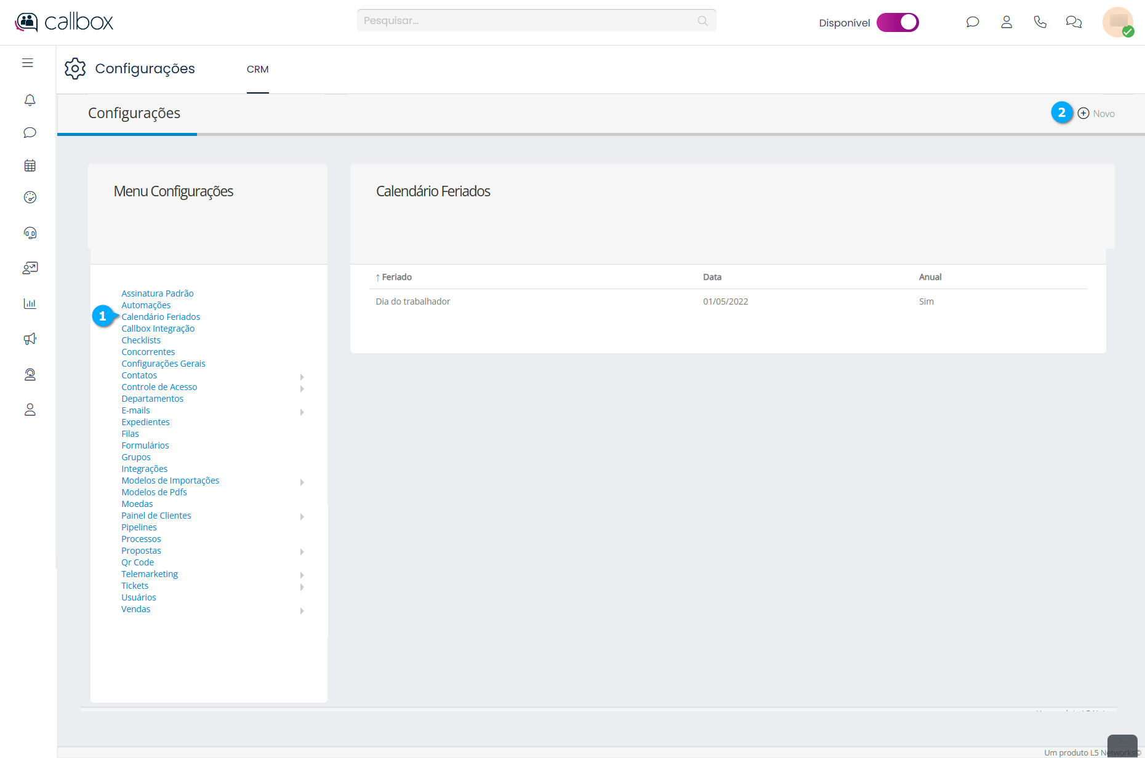Open the Configurações Gerais link
The width and height of the screenshot is (1145, 758).
pyautogui.click(x=163, y=364)
